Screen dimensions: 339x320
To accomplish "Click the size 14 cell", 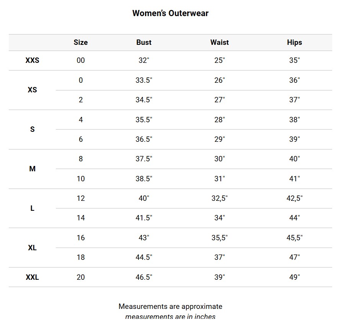I will (80, 218).
